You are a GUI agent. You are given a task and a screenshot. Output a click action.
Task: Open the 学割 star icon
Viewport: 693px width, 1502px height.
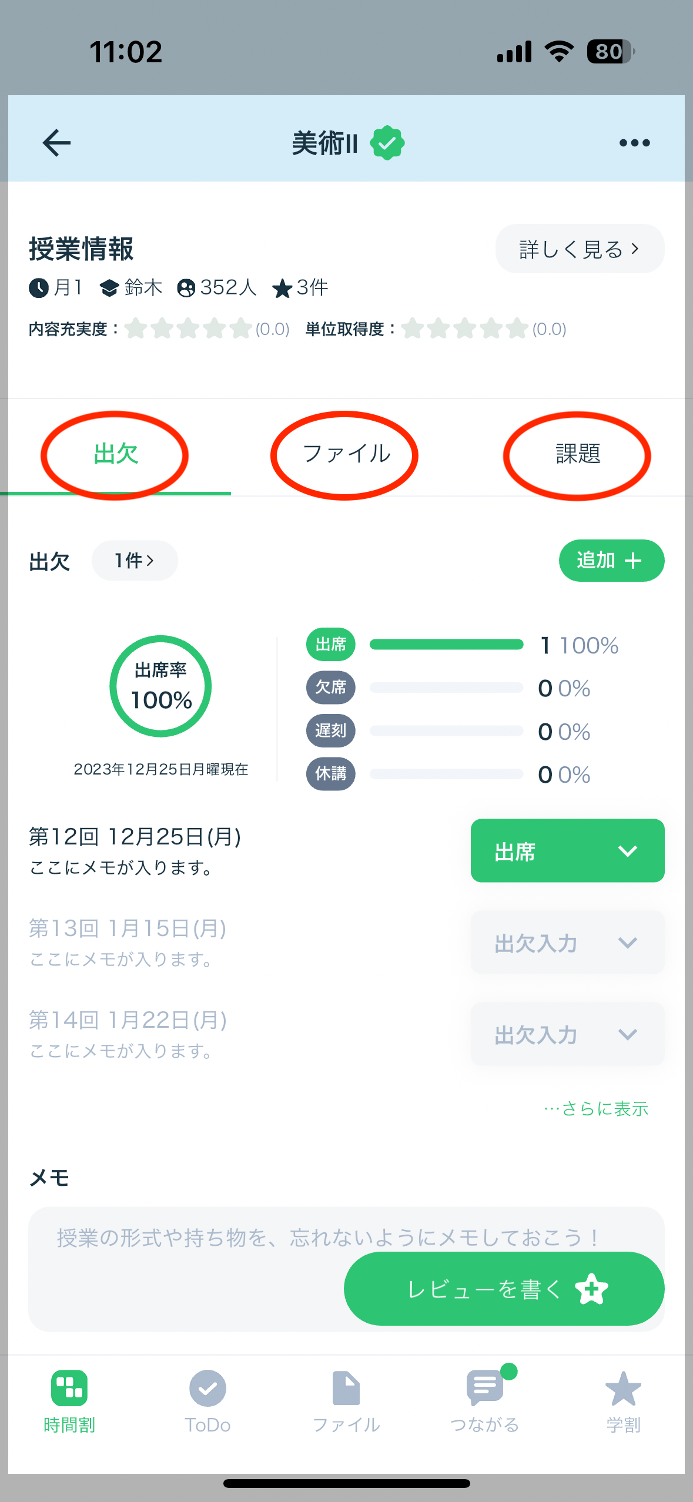click(x=623, y=1388)
